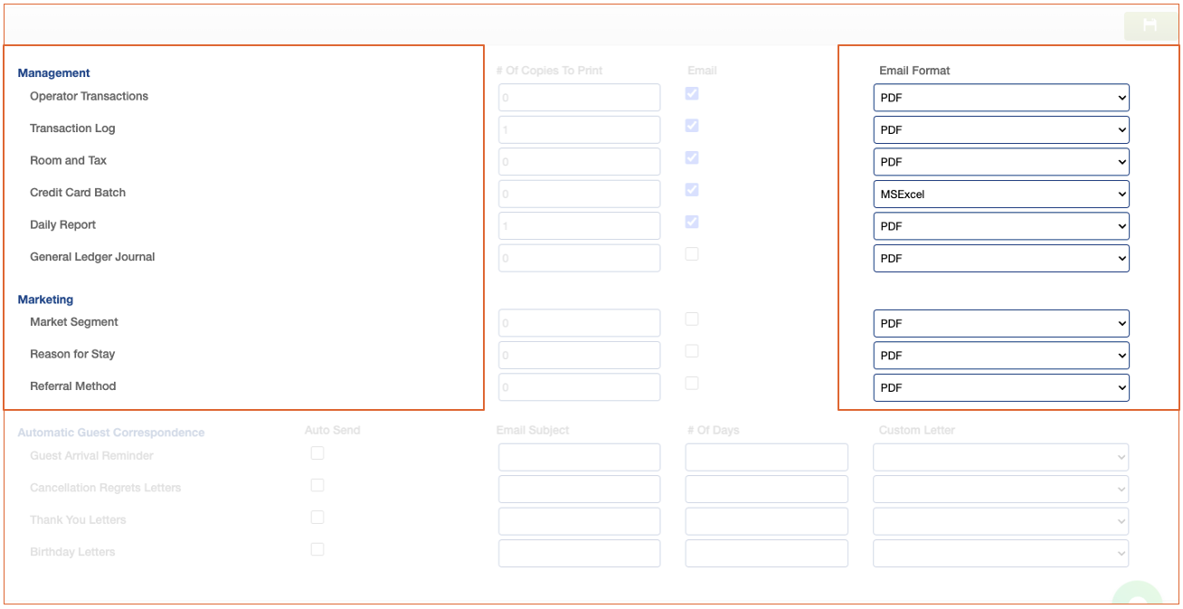Open Daily Report Email Format selector
Screen dimensions: 1183x609
1000,226
